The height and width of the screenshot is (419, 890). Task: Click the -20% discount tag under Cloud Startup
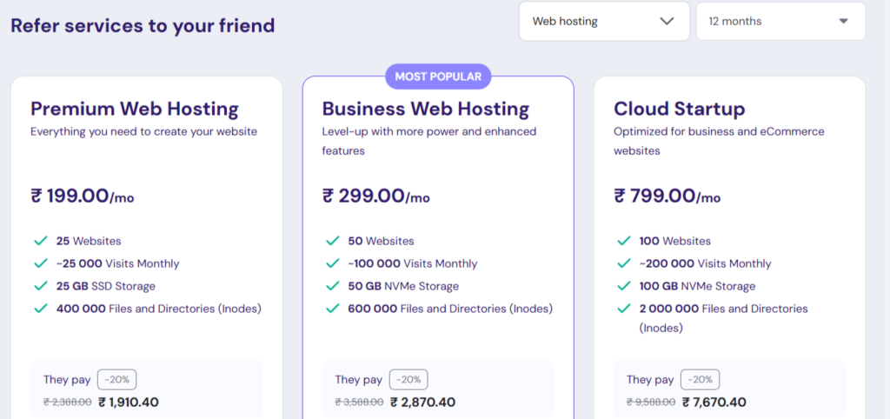[x=700, y=380]
